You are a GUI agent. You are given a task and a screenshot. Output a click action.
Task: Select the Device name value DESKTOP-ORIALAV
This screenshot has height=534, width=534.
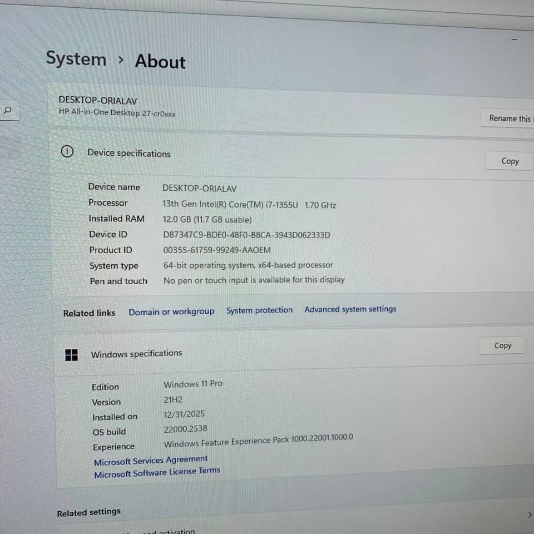coord(199,189)
